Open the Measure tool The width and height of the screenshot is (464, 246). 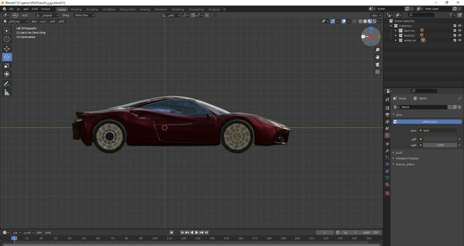point(7,92)
